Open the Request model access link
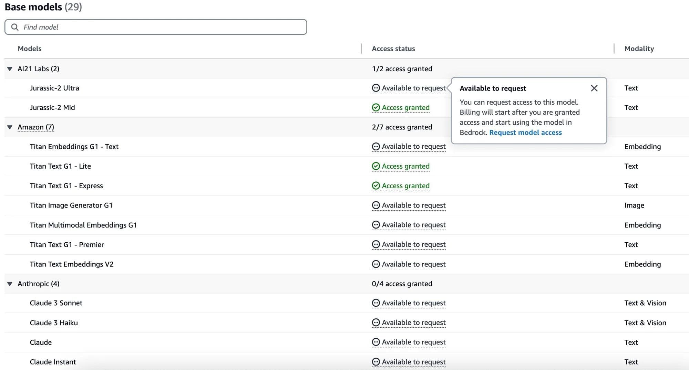 [525, 133]
